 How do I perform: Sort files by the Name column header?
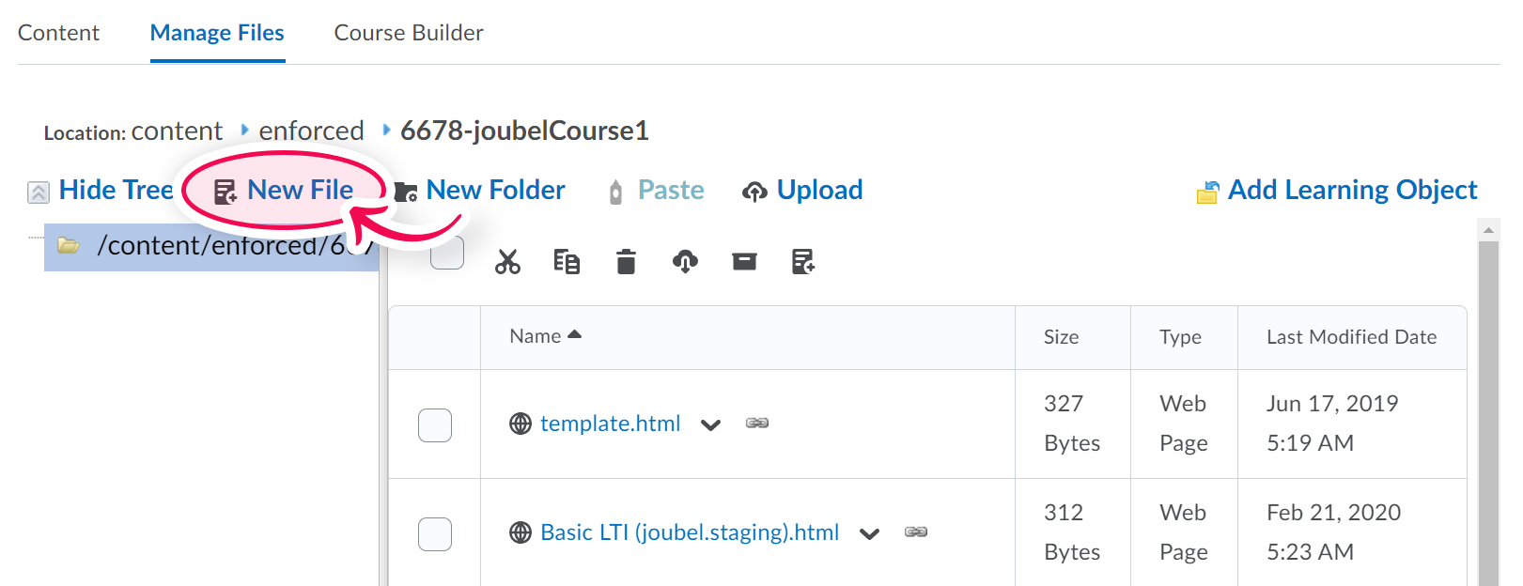536,336
